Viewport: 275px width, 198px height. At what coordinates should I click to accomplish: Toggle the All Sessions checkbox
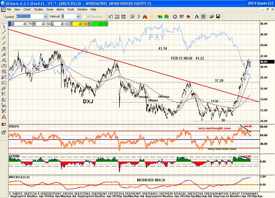point(85,17)
